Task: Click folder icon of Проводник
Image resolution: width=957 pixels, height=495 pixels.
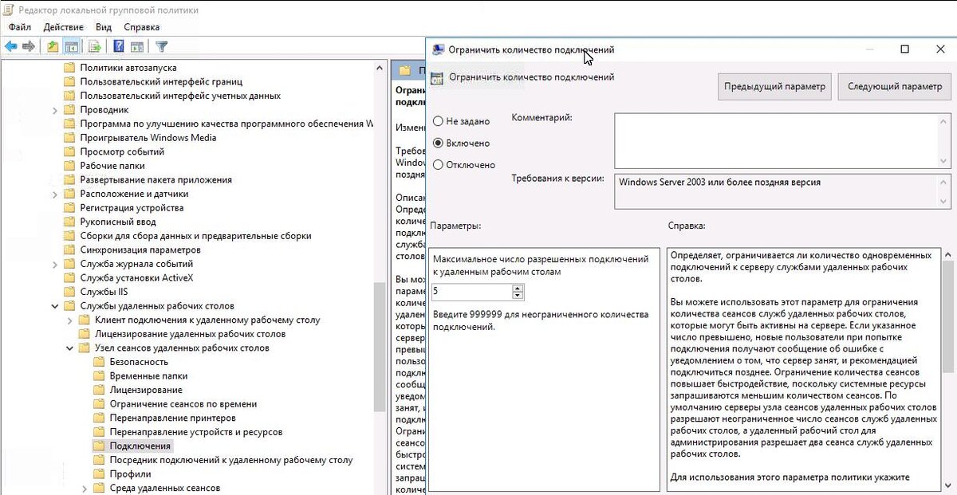Action: click(69, 109)
